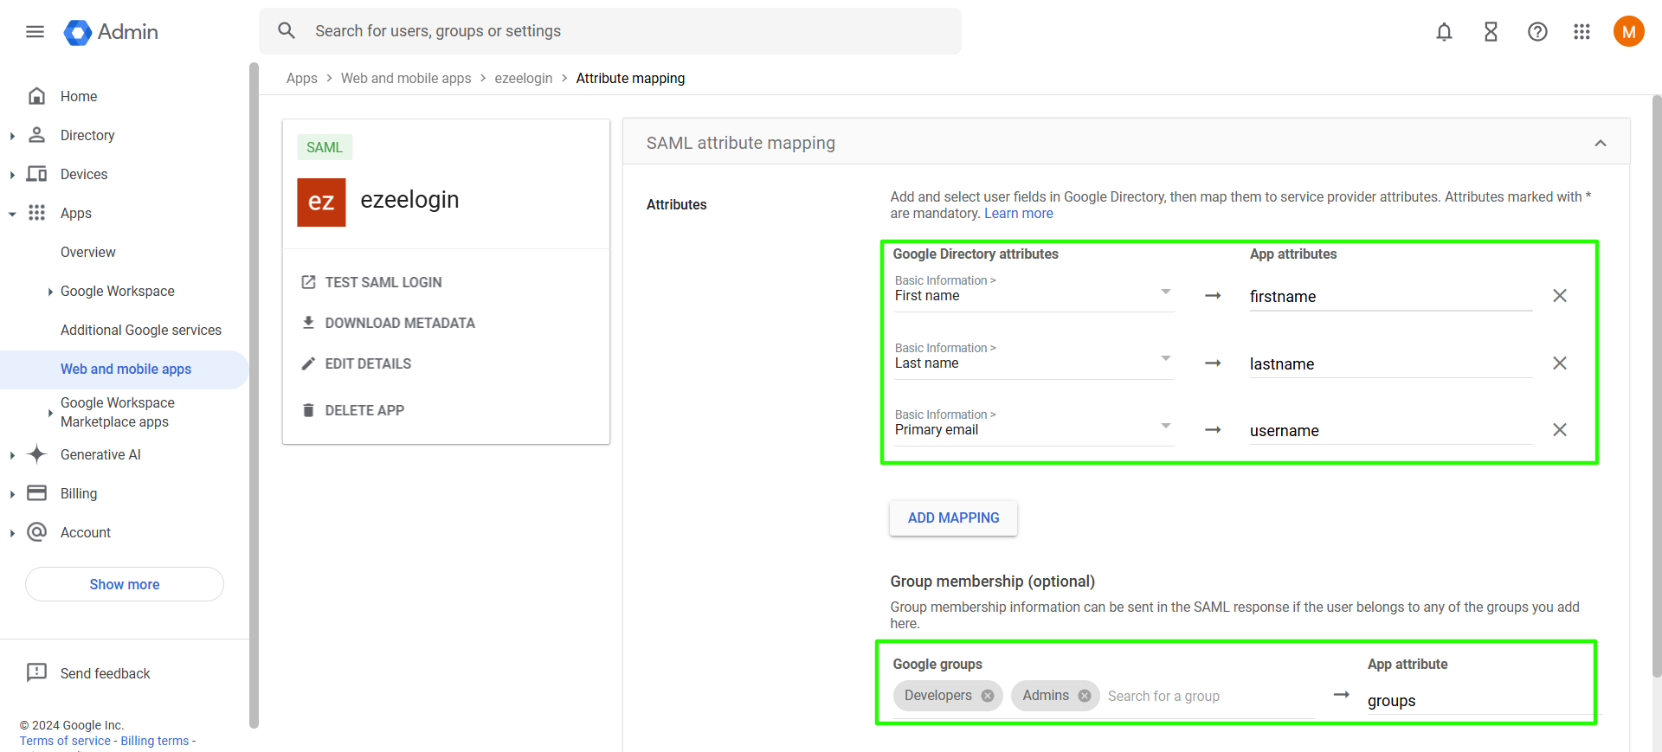This screenshot has width=1662, height=752.
Task: Edit the firstname app attribute field
Action: [x=1391, y=297]
